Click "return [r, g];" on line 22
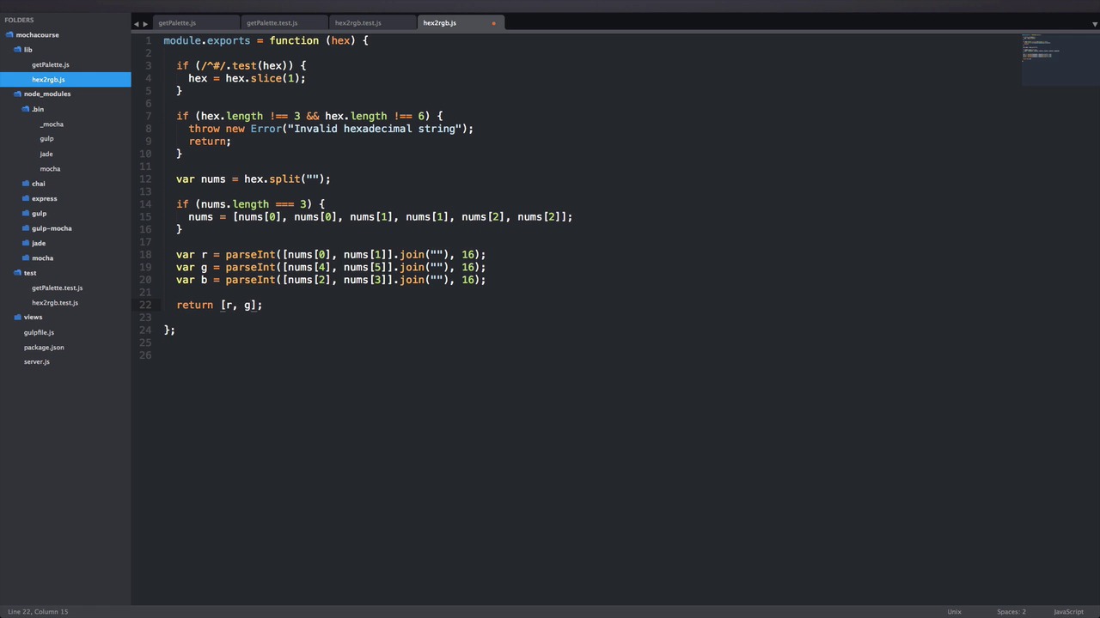The width and height of the screenshot is (1100, 618). pyautogui.click(x=219, y=305)
